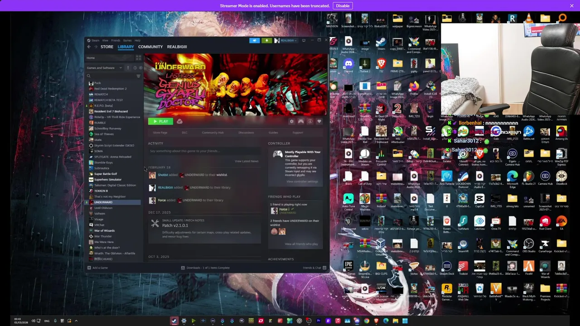Click View all friends who play
580x326 pixels.
tap(301, 244)
